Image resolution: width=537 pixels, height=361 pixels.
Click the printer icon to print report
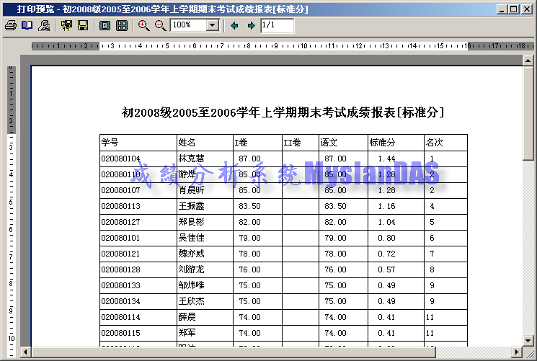10,26
